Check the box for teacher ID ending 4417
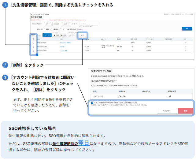The height and width of the screenshot is (160, 196). point(33,51)
